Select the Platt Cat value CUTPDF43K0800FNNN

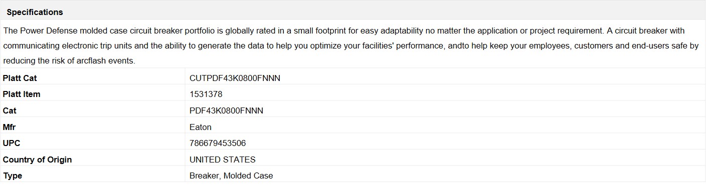[235, 78]
